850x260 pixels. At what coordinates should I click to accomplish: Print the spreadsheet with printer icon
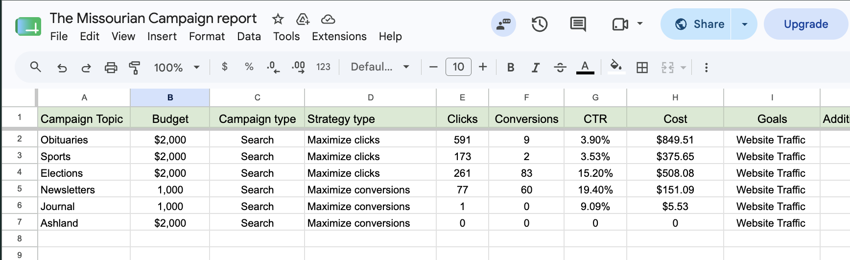click(x=111, y=67)
